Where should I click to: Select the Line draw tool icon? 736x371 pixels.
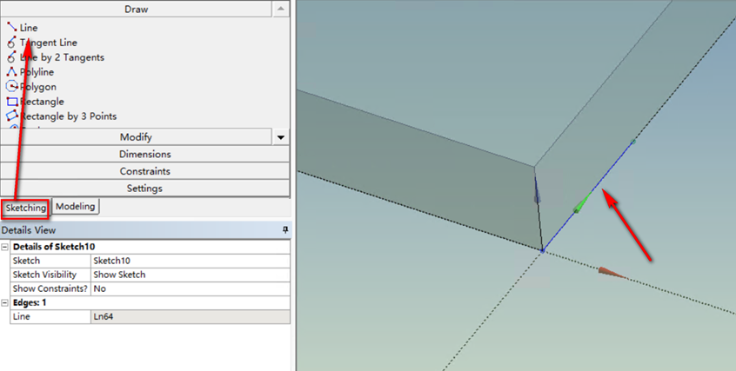point(11,27)
